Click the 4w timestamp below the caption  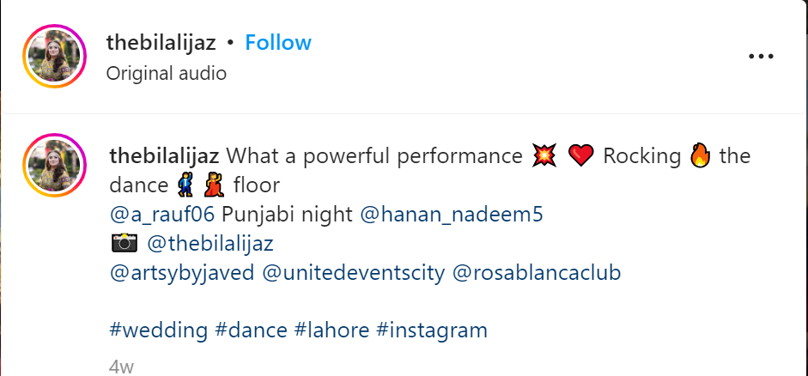(x=121, y=367)
